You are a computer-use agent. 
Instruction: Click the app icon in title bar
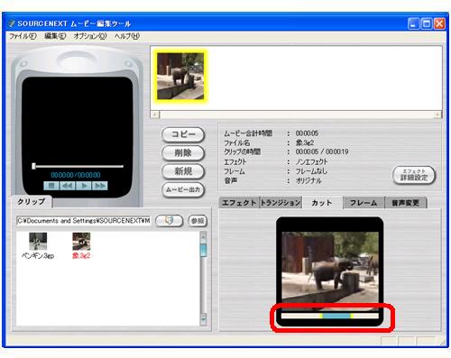click(x=12, y=23)
